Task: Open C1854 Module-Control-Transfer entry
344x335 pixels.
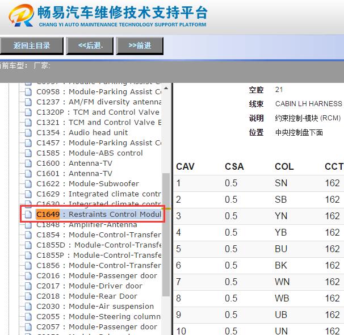Action: 99,235
